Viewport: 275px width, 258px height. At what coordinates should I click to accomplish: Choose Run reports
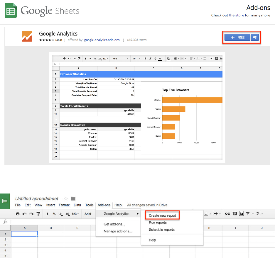coord(158,223)
